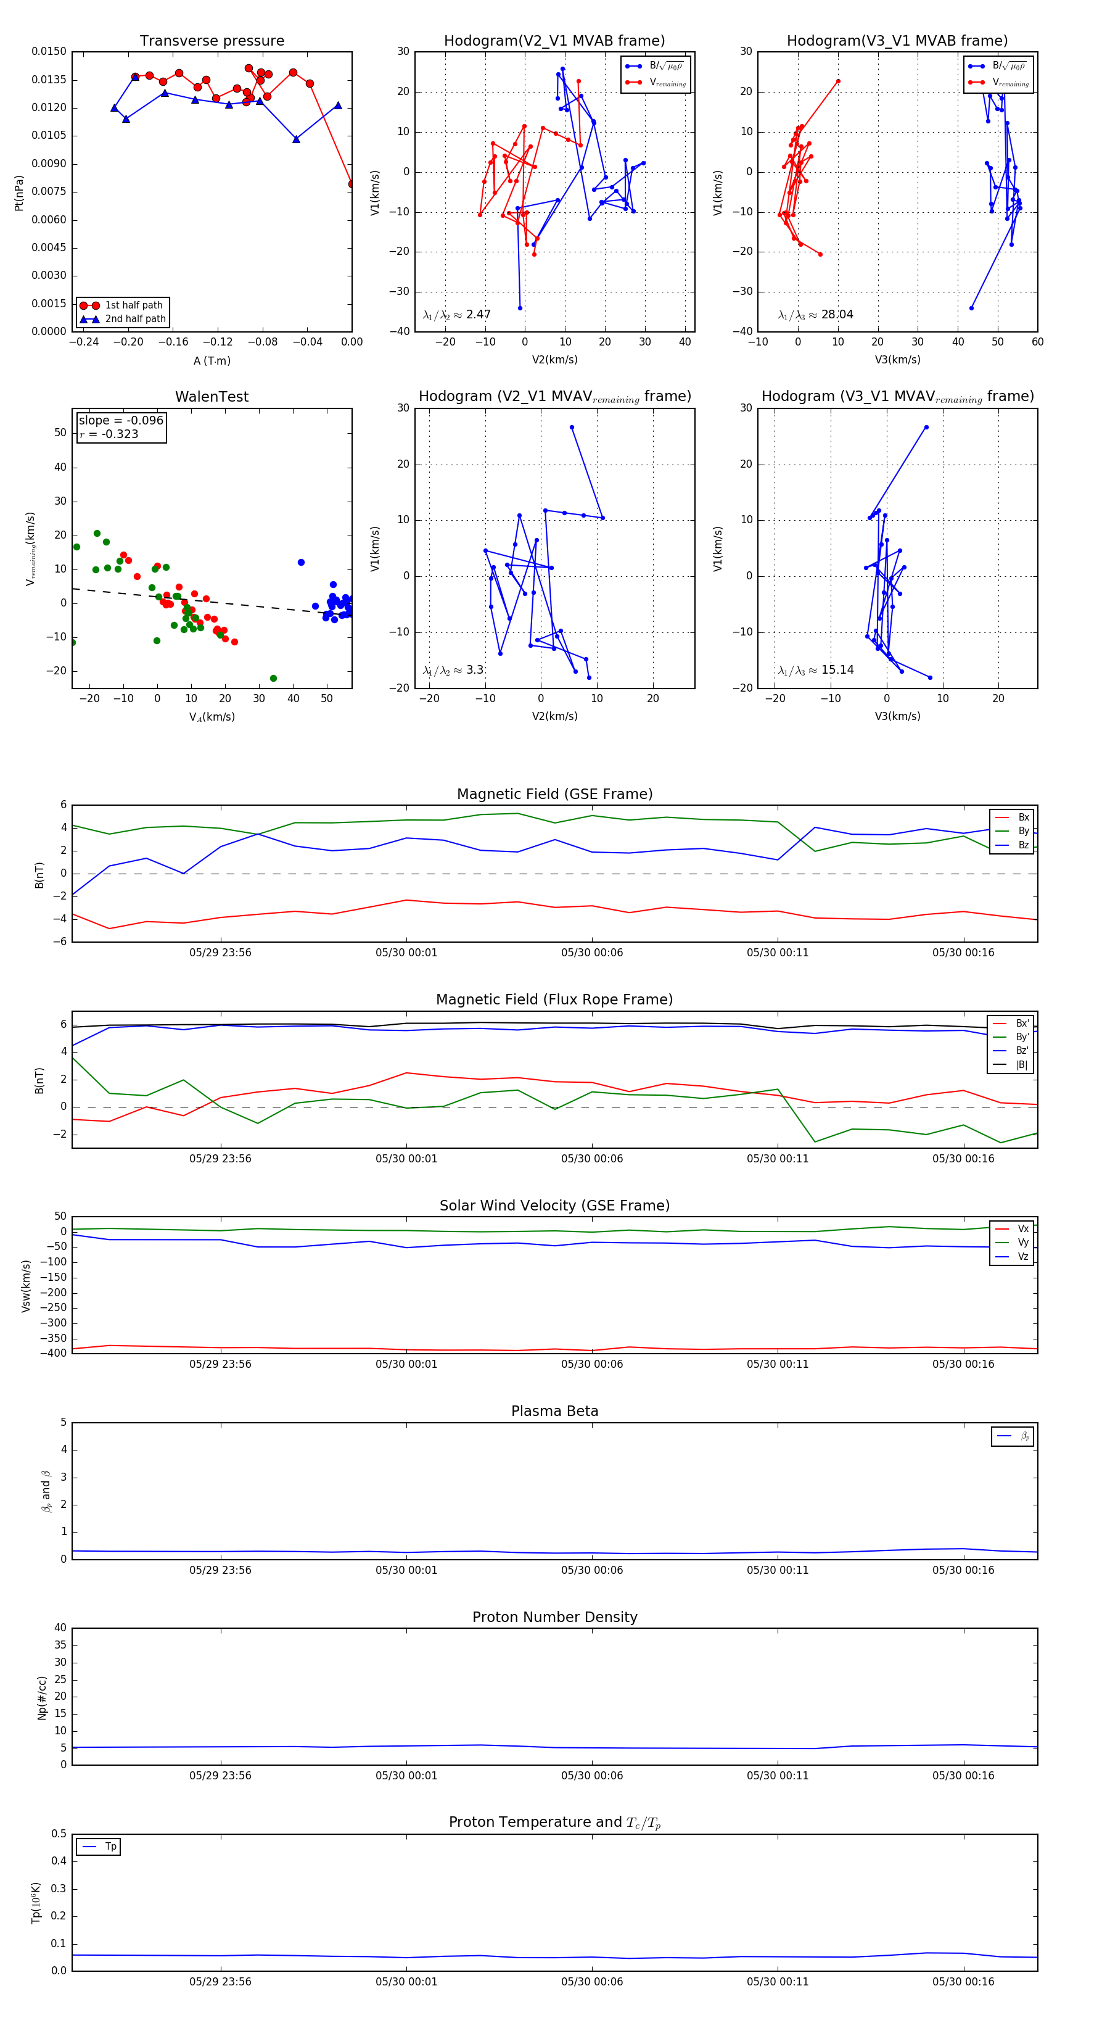This screenshot has width=1110, height=2036.
Task: Click the 'r = -0.323' annotation text
Action: click(x=109, y=434)
